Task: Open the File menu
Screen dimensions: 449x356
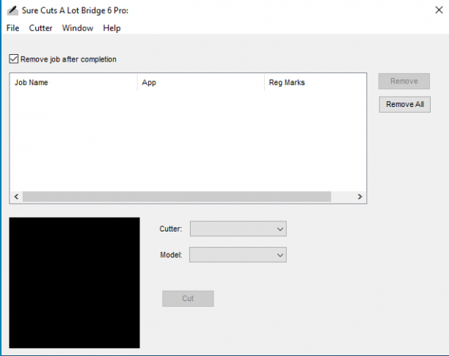Action: [12, 28]
